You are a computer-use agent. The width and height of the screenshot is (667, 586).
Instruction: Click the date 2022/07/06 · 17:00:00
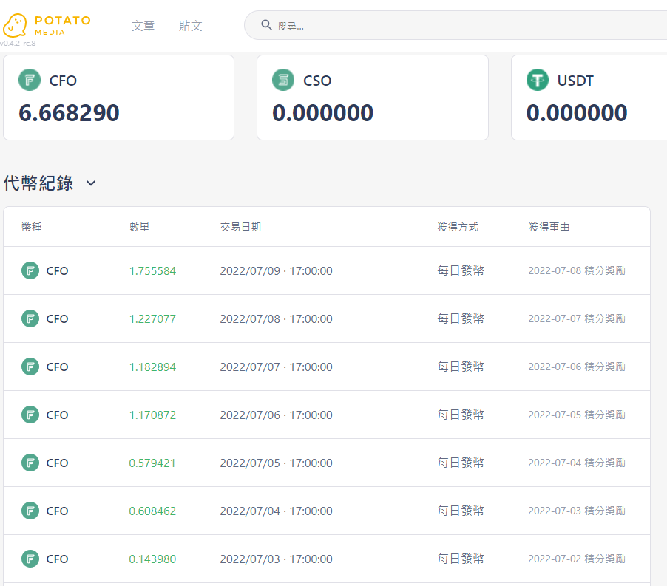click(x=276, y=415)
